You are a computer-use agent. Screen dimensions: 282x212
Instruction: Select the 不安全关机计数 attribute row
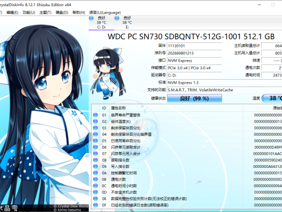coord(186,192)
